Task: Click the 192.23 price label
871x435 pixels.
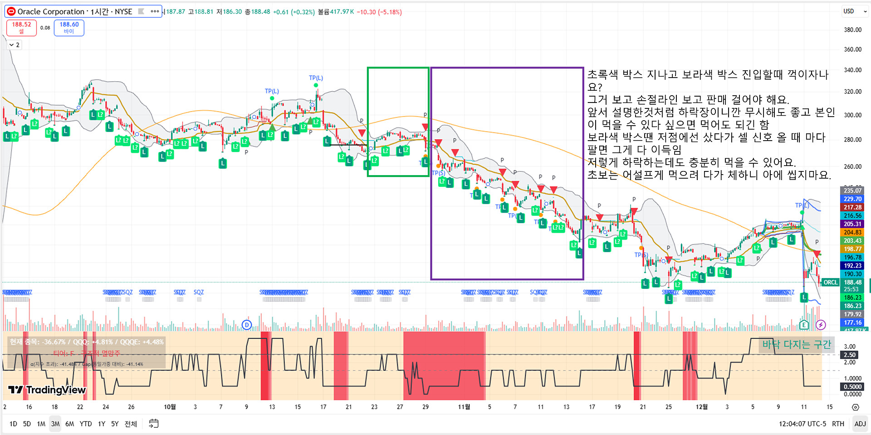Action: click(852, 266)
